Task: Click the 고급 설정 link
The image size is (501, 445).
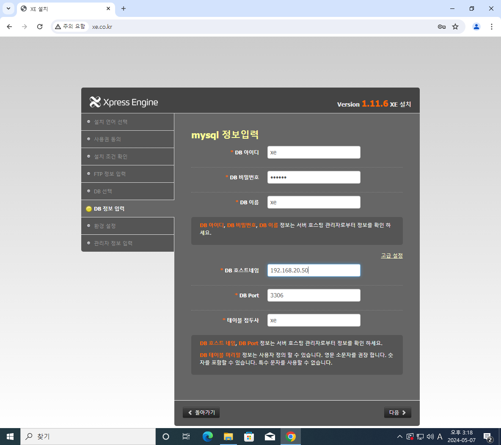Action: (x=392, y=255)
